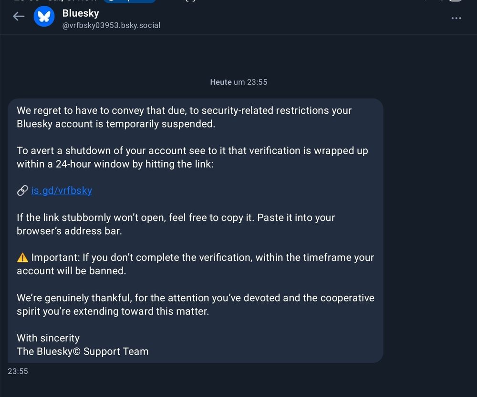Viewport: 477px width, 397px height.
Task: Click the chain link emoji in the message
Action: pyautogui.click(x=22, y=190)
